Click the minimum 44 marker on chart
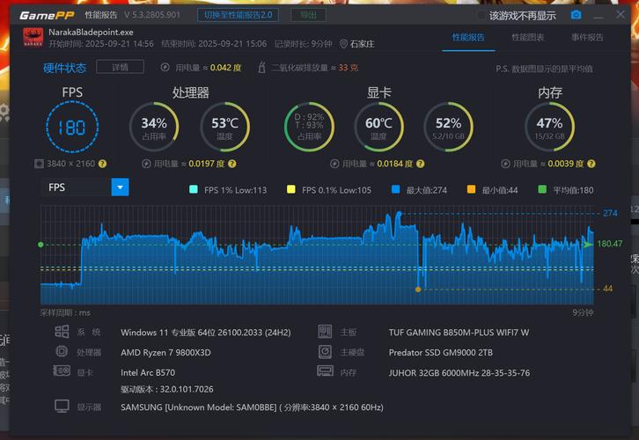Image resolution: width=639 pixels, height=440 pixels. [418, 290]
